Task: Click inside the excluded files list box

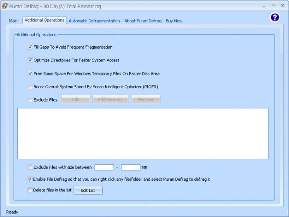Action: [143, 133]
